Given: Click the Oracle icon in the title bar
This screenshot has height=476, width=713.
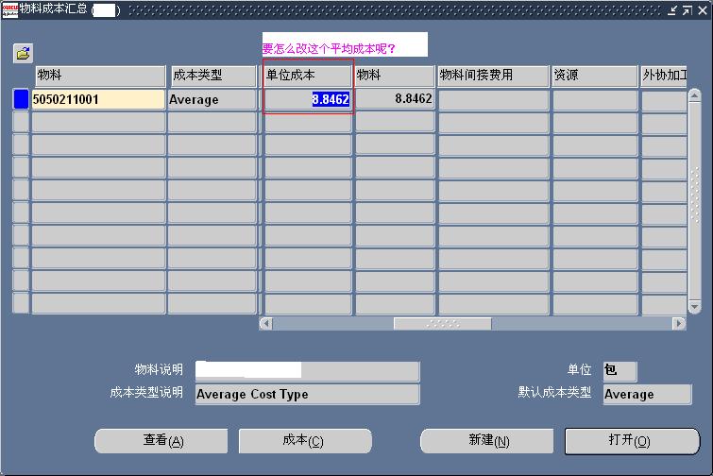Looking at the screenshot, I should click(x=10, y=9).
